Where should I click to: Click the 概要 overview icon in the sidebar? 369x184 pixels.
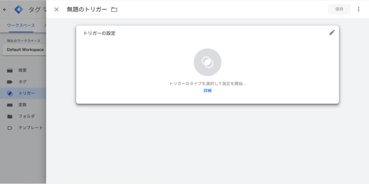pos(10,70)
